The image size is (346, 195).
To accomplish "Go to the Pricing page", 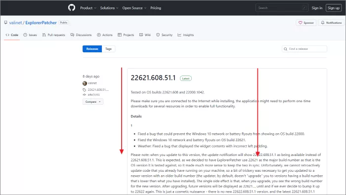I will pos(156,8).
